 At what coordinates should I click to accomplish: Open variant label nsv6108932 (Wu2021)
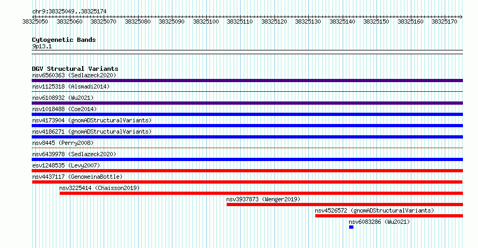pyautogui.click(x=63, y=98)
